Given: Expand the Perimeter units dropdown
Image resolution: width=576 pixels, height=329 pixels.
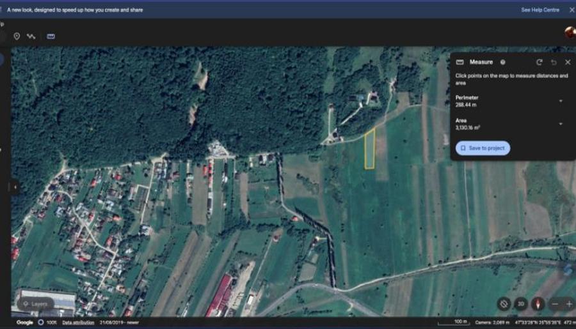Looking at the screenshot, I should click(x=561, y=101).
